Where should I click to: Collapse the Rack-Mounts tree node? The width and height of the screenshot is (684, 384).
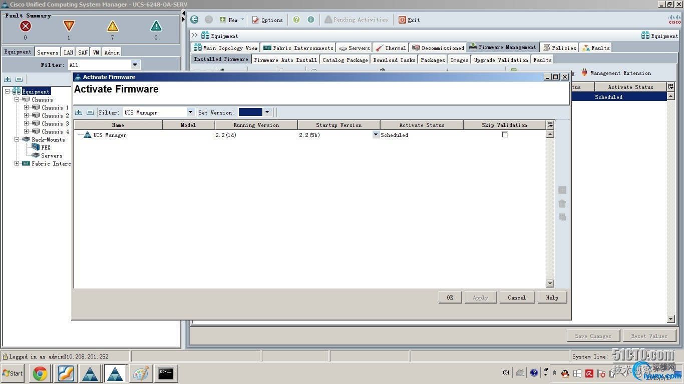[17, 139]
